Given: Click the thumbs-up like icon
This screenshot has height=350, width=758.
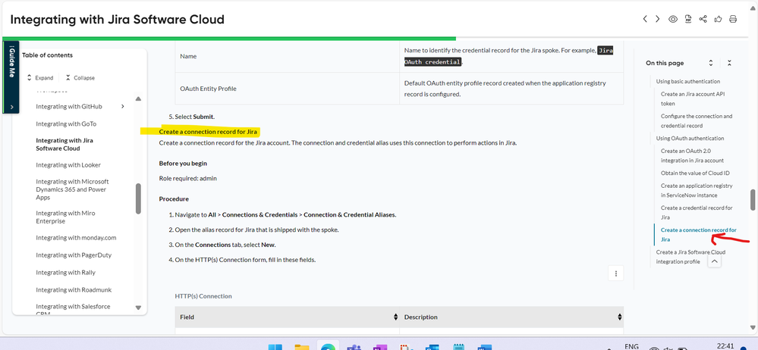Looking at the screenshot, I should point(718,19).
